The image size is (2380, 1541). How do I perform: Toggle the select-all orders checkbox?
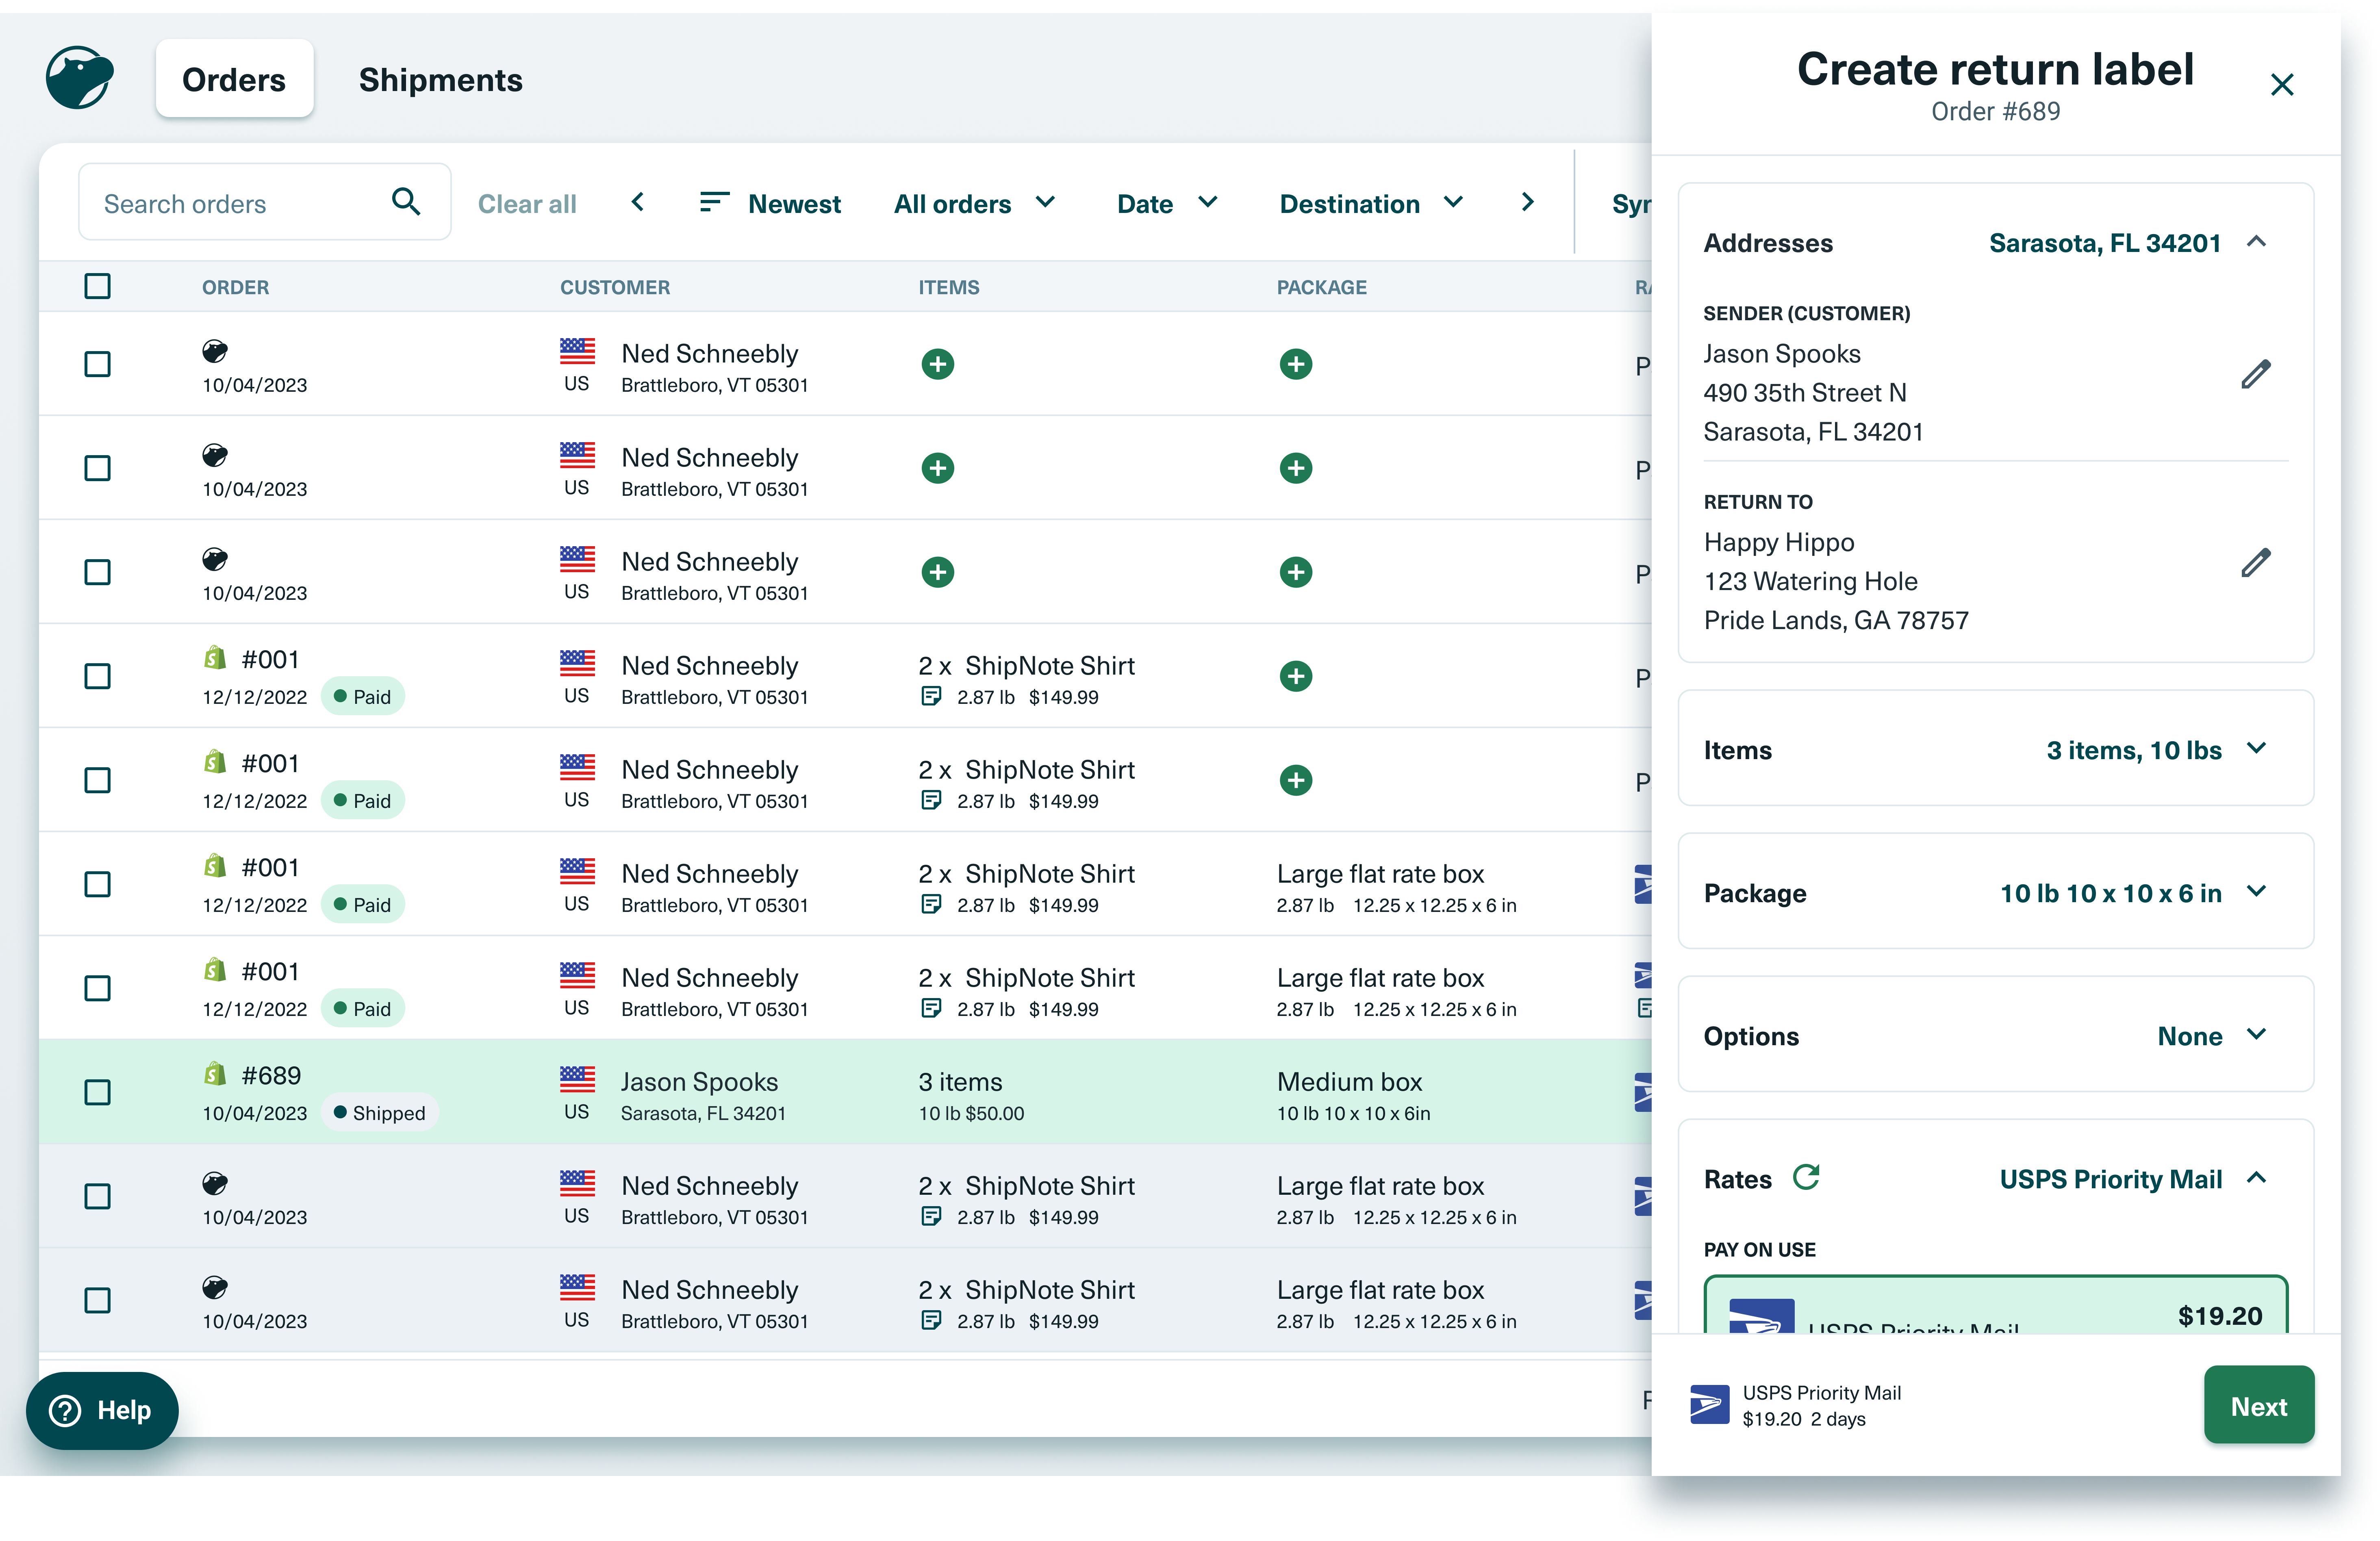pos(97,286)
